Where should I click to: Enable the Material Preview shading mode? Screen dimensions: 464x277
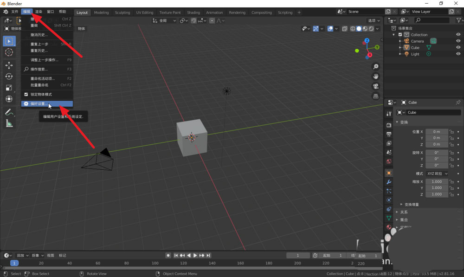365,28
